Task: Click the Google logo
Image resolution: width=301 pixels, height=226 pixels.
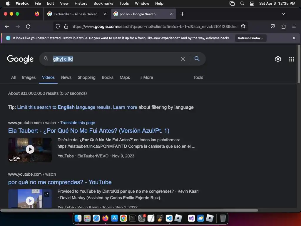Action: [x=20, y=59]
